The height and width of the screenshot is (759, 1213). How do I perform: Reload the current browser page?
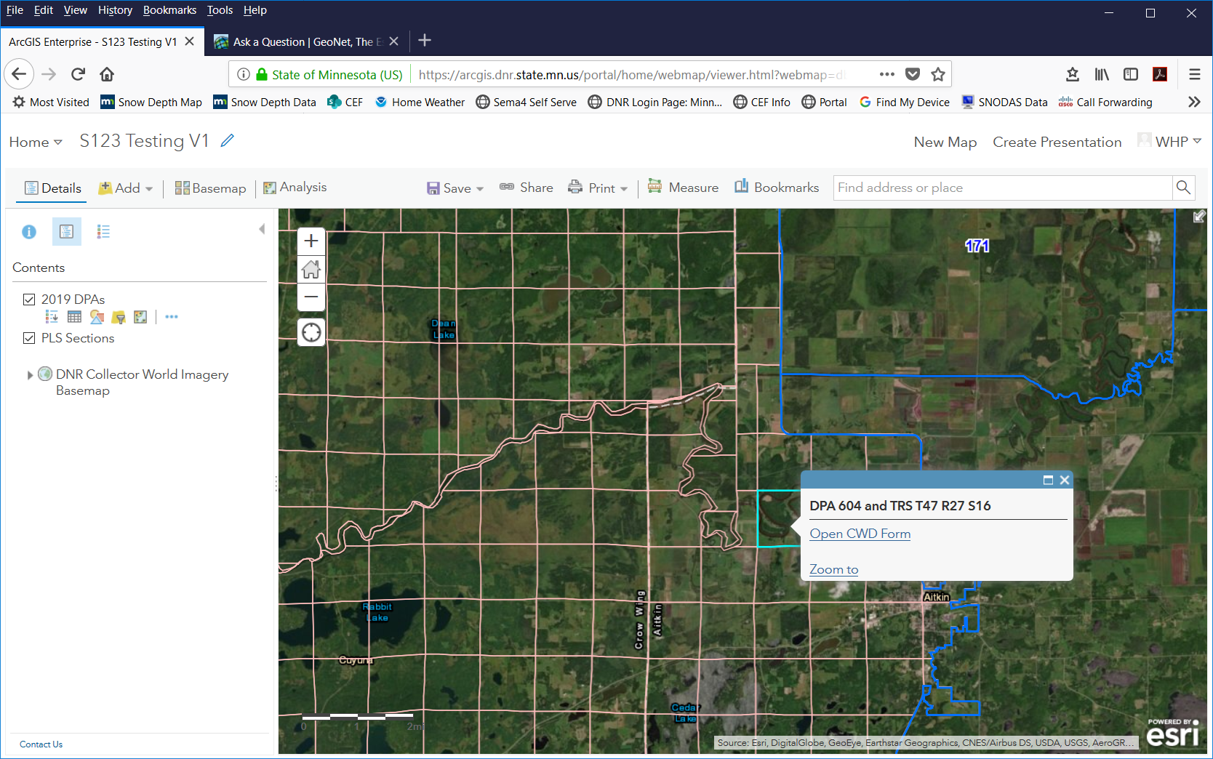click(x=78, y=74)
